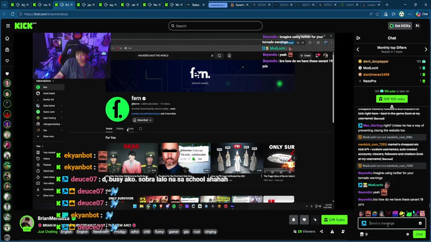The width and height of the screenshot is (431, 242).
Task: Open a new browser tab
Action: [x=387, y=5]
